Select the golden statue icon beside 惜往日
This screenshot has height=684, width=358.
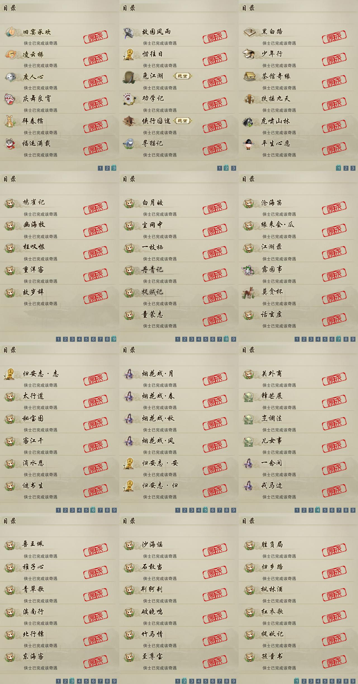(129, 54)
